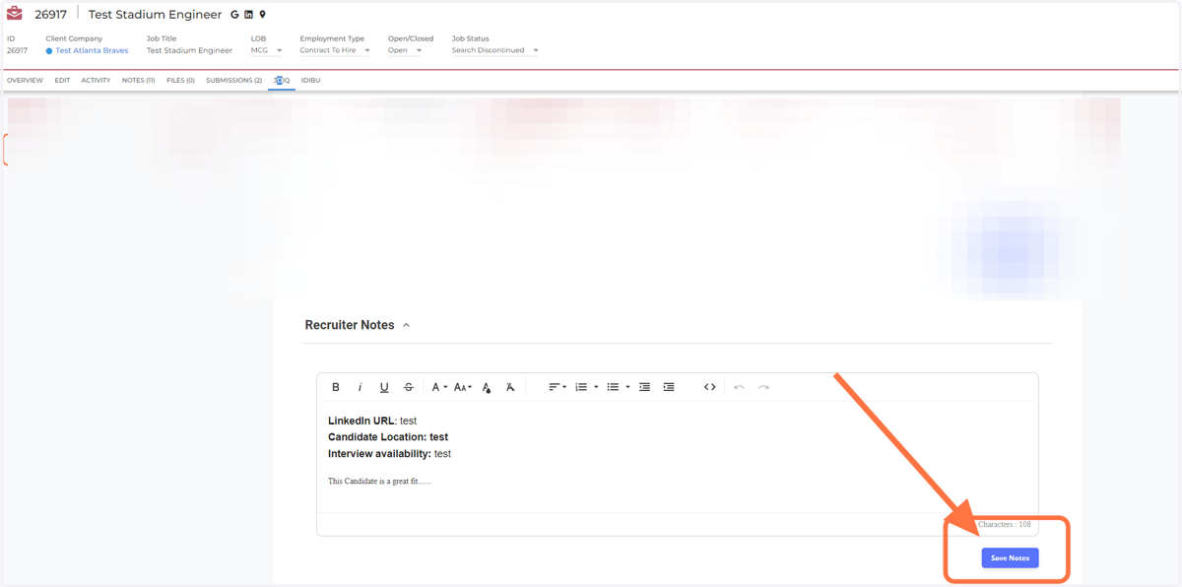
Task: Open the LinkedIn icon by the job title
Action: (x=248, y=15)
